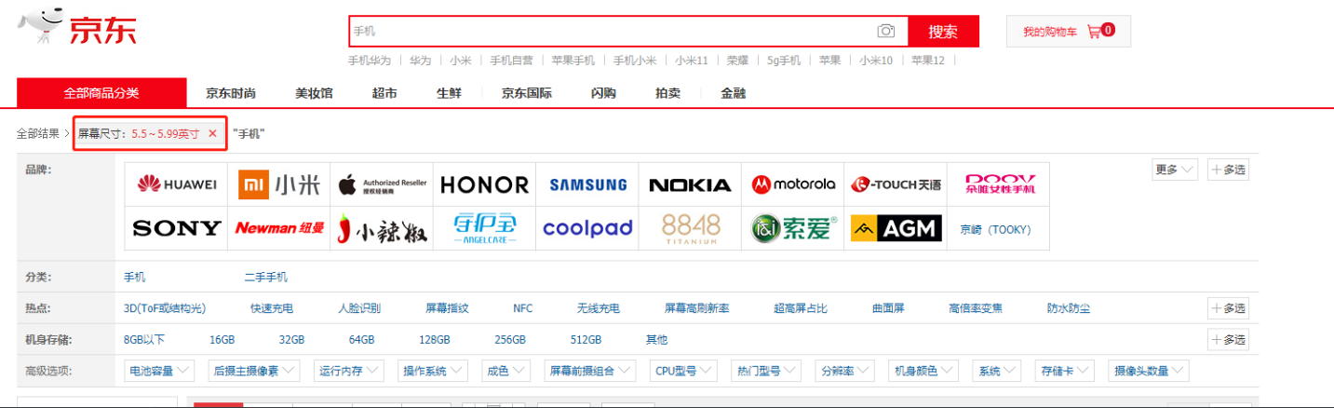Click the shopping cart icon
The width and height of the screenshot is (1334, 408).
(x=1094, y=32)
